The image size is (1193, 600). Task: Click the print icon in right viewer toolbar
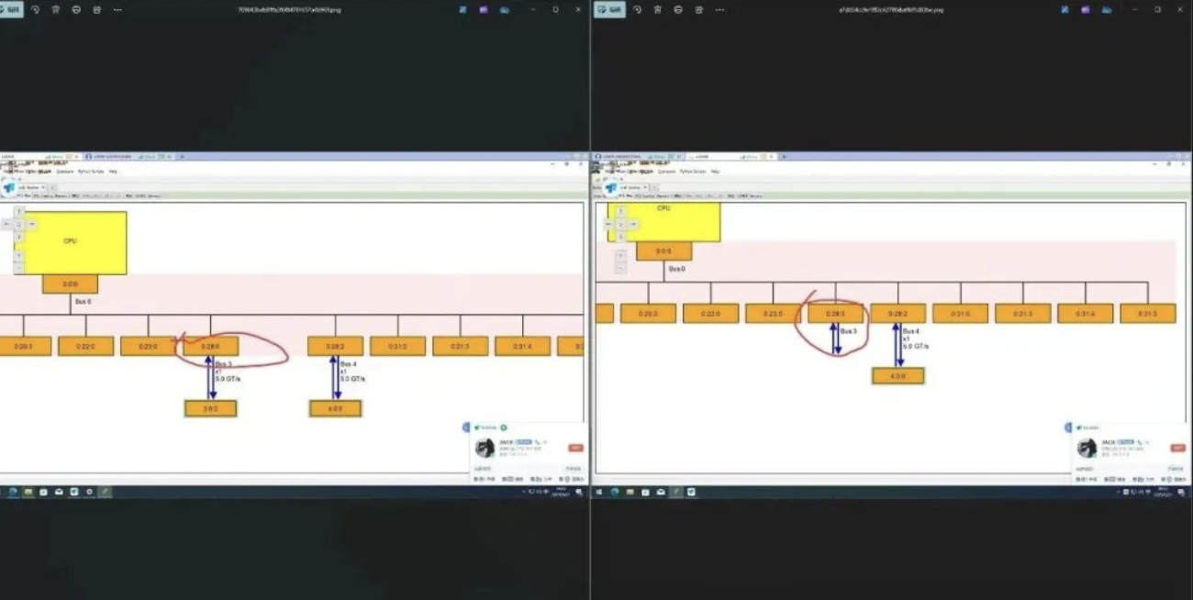[x=677, y=9]
